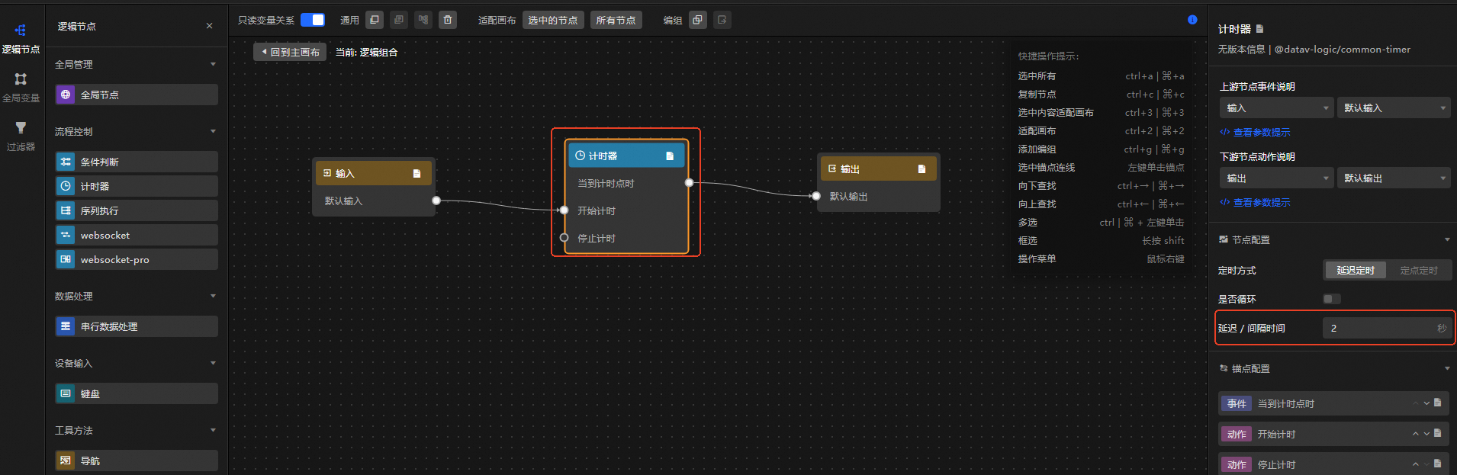
Task: Select the 导航 node icon
Action: (66, 461)
